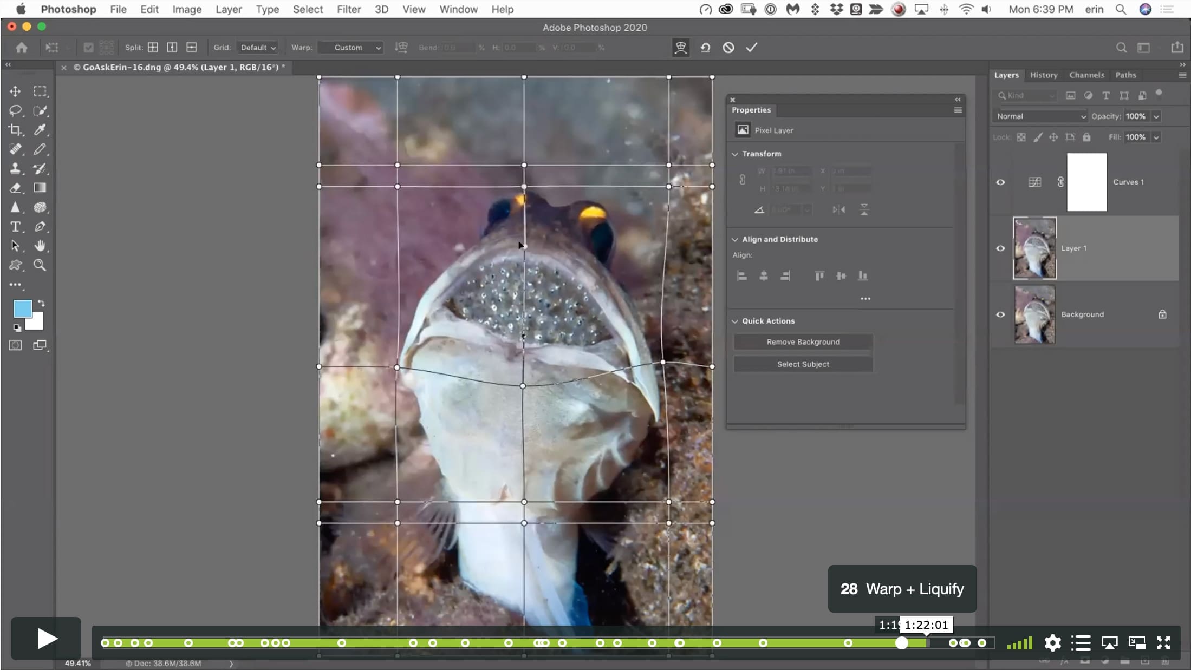Reset the warp using the undo arrow icon

coord(705,48)
